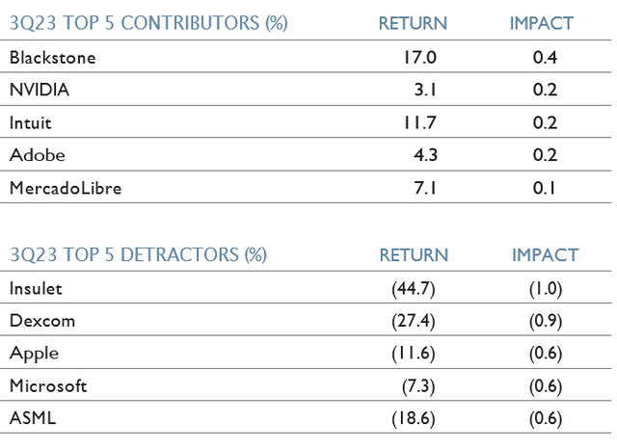Select the Adobe company name

[x=34, y=155]
